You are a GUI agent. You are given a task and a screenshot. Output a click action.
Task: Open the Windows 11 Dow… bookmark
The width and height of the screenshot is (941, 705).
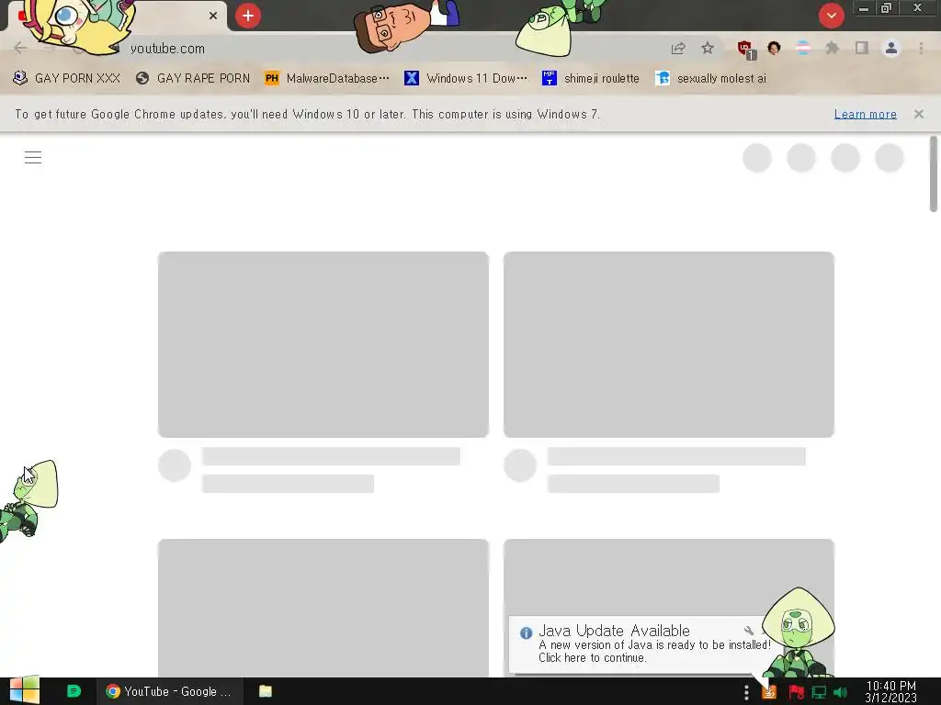click(x=466, y=78)
